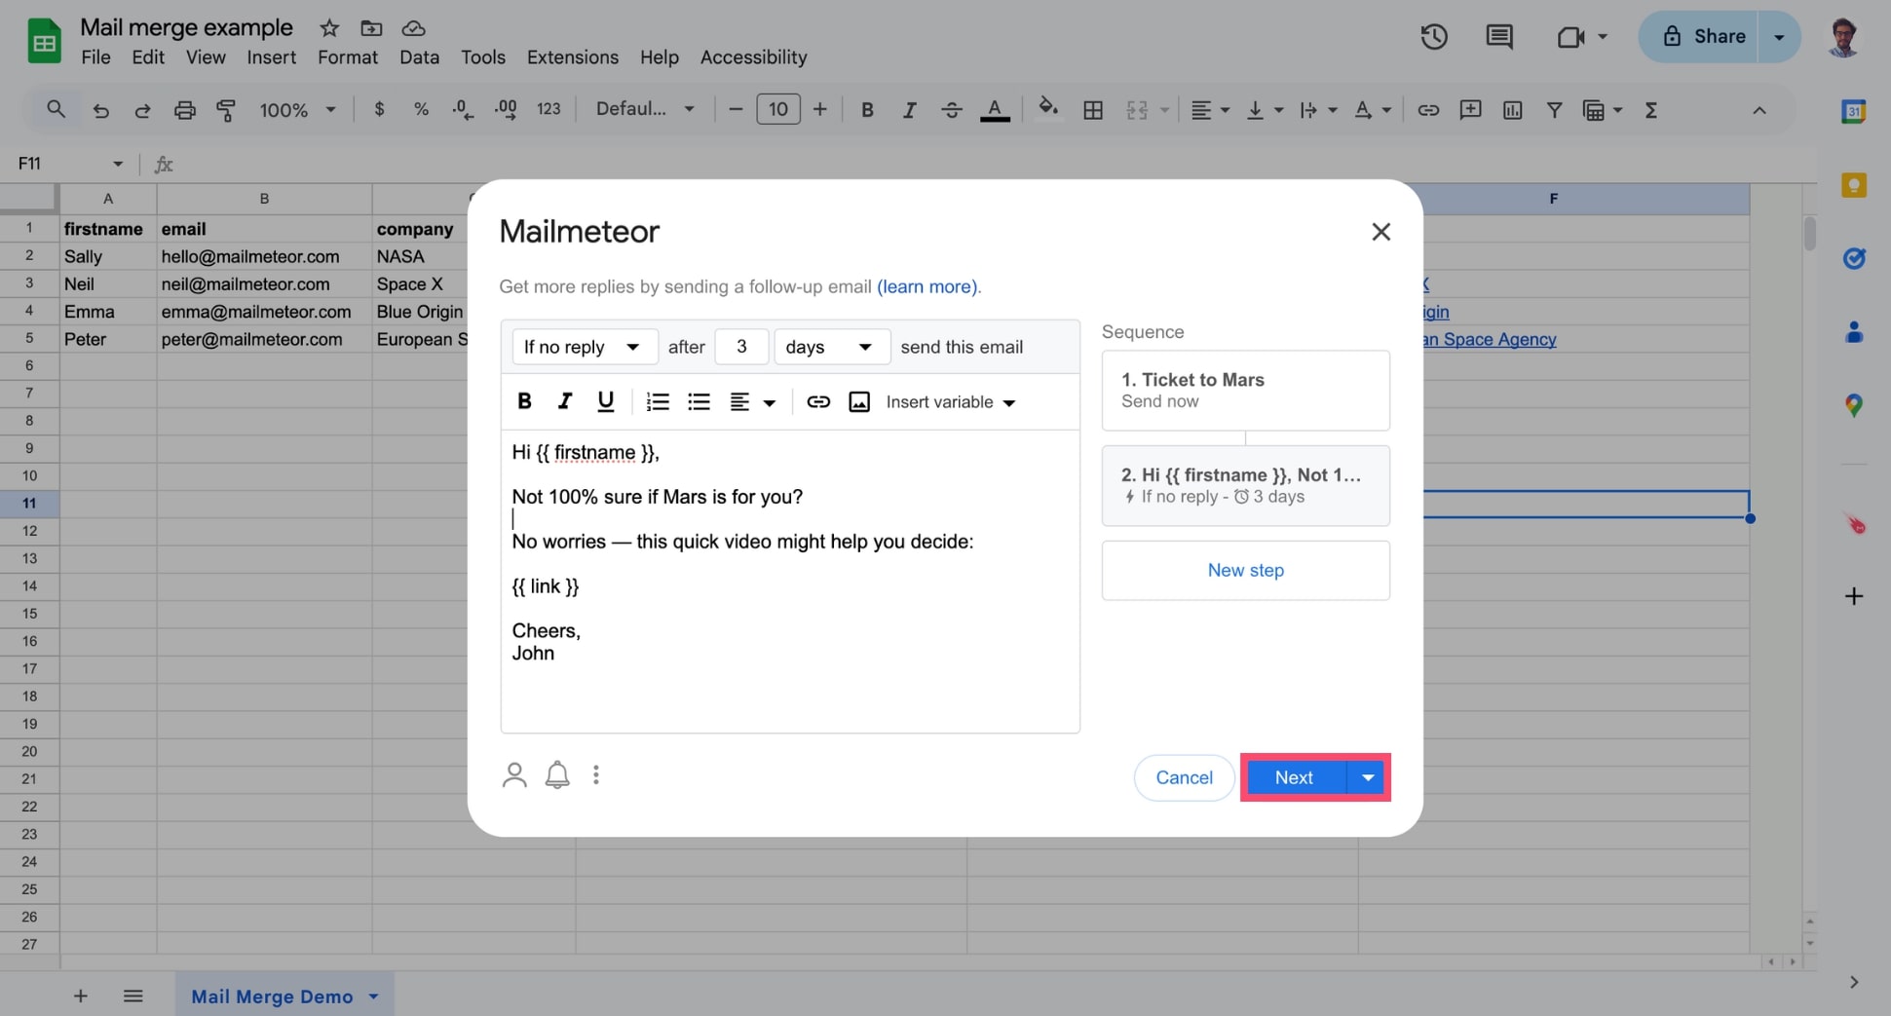Click the bell notification icon
1891x1016 pixels.
557,775
